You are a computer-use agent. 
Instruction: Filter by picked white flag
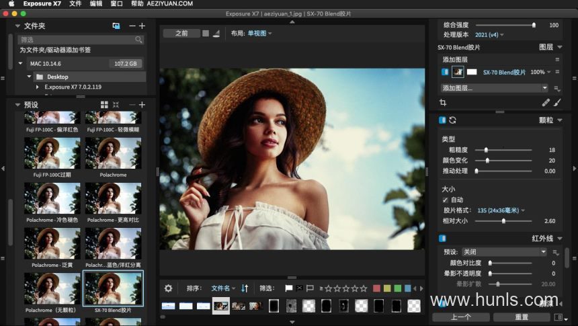[x=289, y=288]
